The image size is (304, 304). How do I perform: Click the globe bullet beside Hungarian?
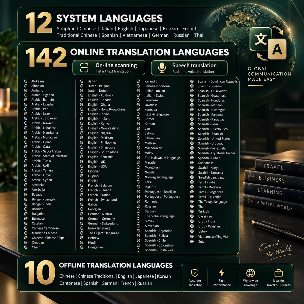click(82, 247)
